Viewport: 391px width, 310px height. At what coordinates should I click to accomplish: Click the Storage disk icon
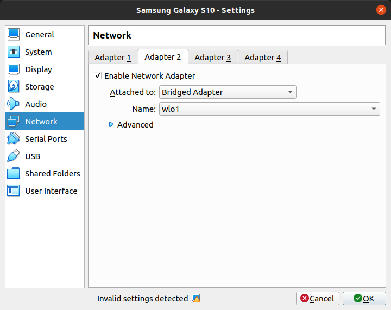(14, 86)
